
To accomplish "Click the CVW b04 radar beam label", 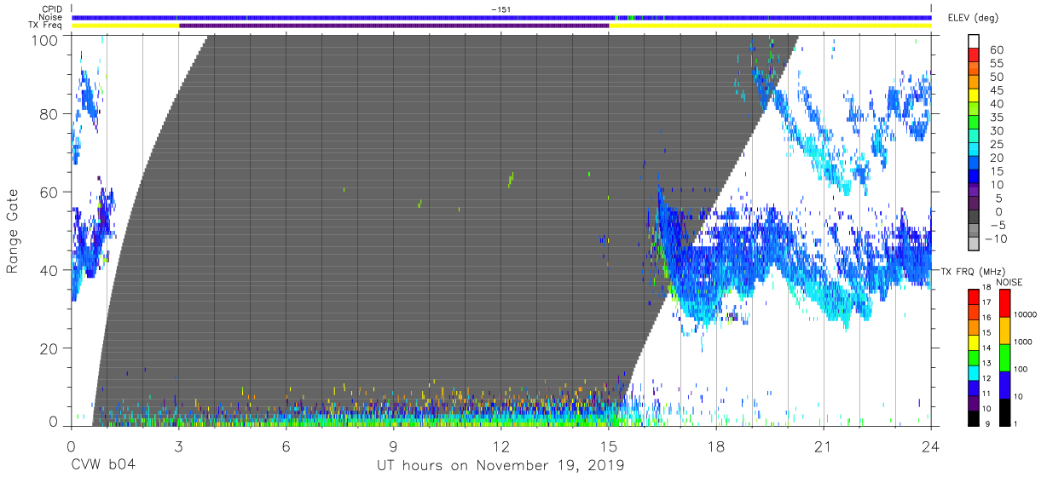I will coord(103,465).
